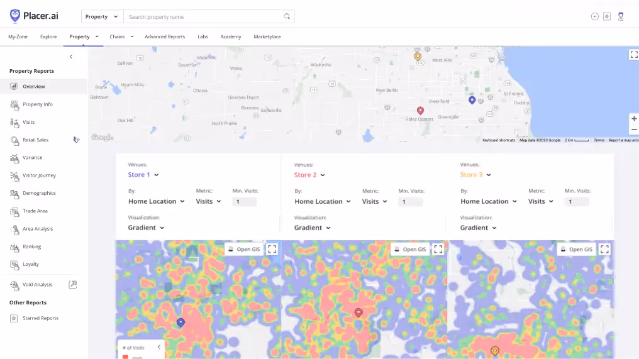Click the Variance sidebar icon
The image size is (639, 359).
point(14,158)
